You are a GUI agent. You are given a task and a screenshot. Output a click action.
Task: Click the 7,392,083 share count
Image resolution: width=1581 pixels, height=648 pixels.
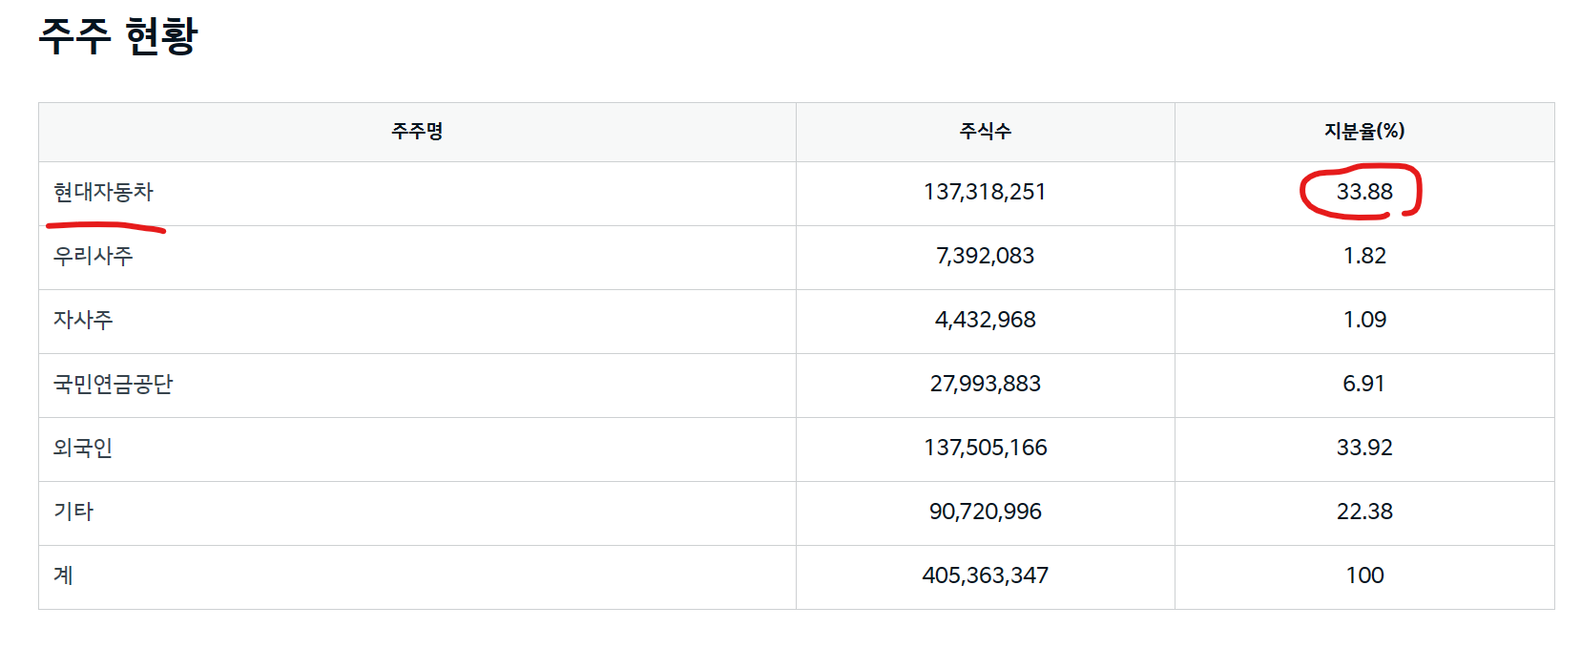[x=985, y=257]
